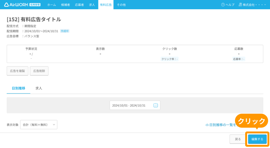Click the 編集する button

[257, 139]
